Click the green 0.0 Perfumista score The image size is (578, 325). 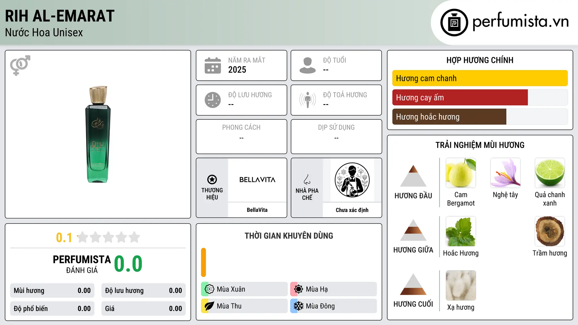128,264
